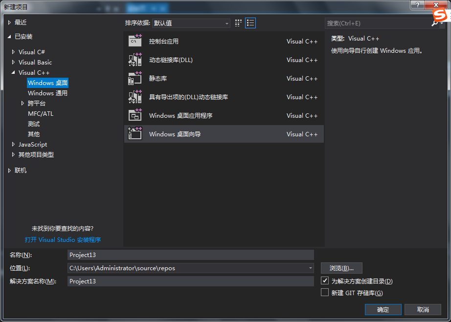This screenshot has height=322, width=451.
Task: Close the 新建项目 dialog
Action: coord(436,4)
